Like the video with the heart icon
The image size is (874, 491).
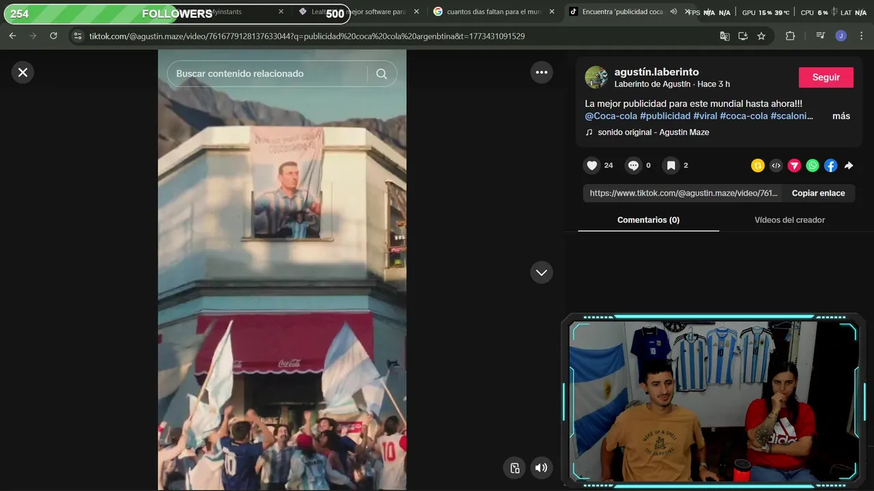pyautogui.click(x=592, y=165)
